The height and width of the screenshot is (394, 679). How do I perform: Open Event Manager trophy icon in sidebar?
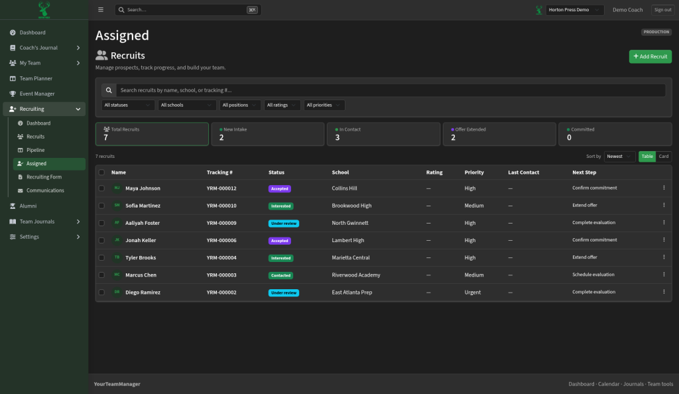[x=13, y=94]
